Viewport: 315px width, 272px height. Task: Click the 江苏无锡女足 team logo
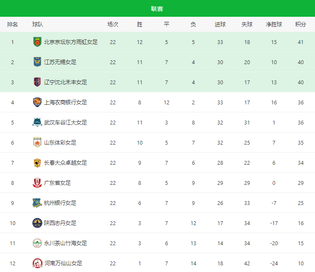(37, 62)
